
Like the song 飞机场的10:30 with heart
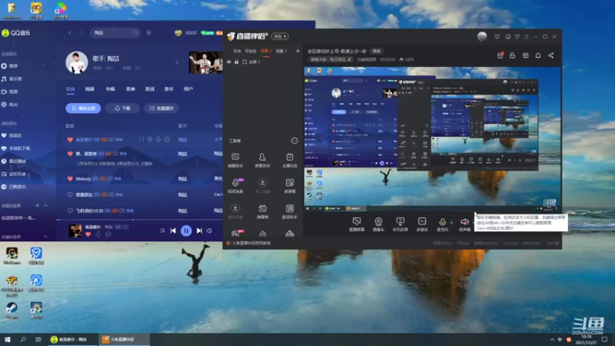tap(70, 211)
